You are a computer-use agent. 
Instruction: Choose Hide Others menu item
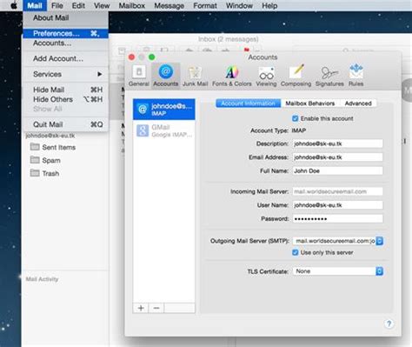66,99
